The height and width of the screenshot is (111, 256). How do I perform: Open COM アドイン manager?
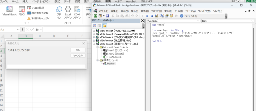point(77,13)
